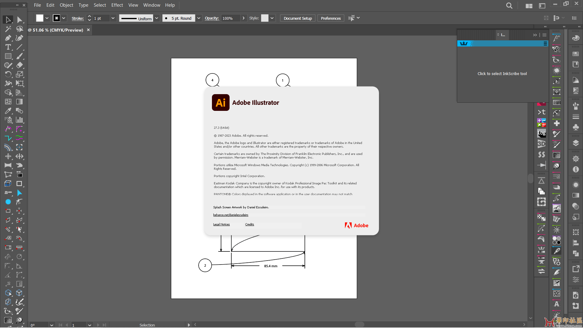Select the Line Segment tool
The image size is (583, 328).
coord(19,47)
